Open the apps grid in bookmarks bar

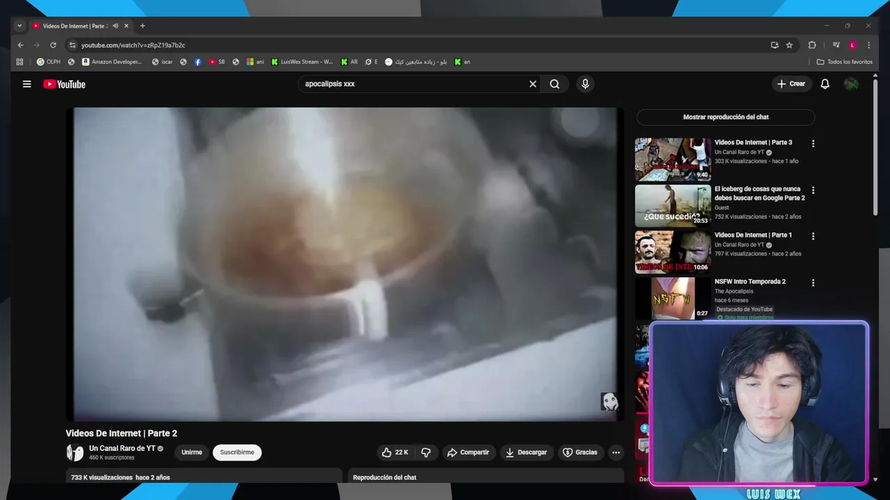coord(19,62)
